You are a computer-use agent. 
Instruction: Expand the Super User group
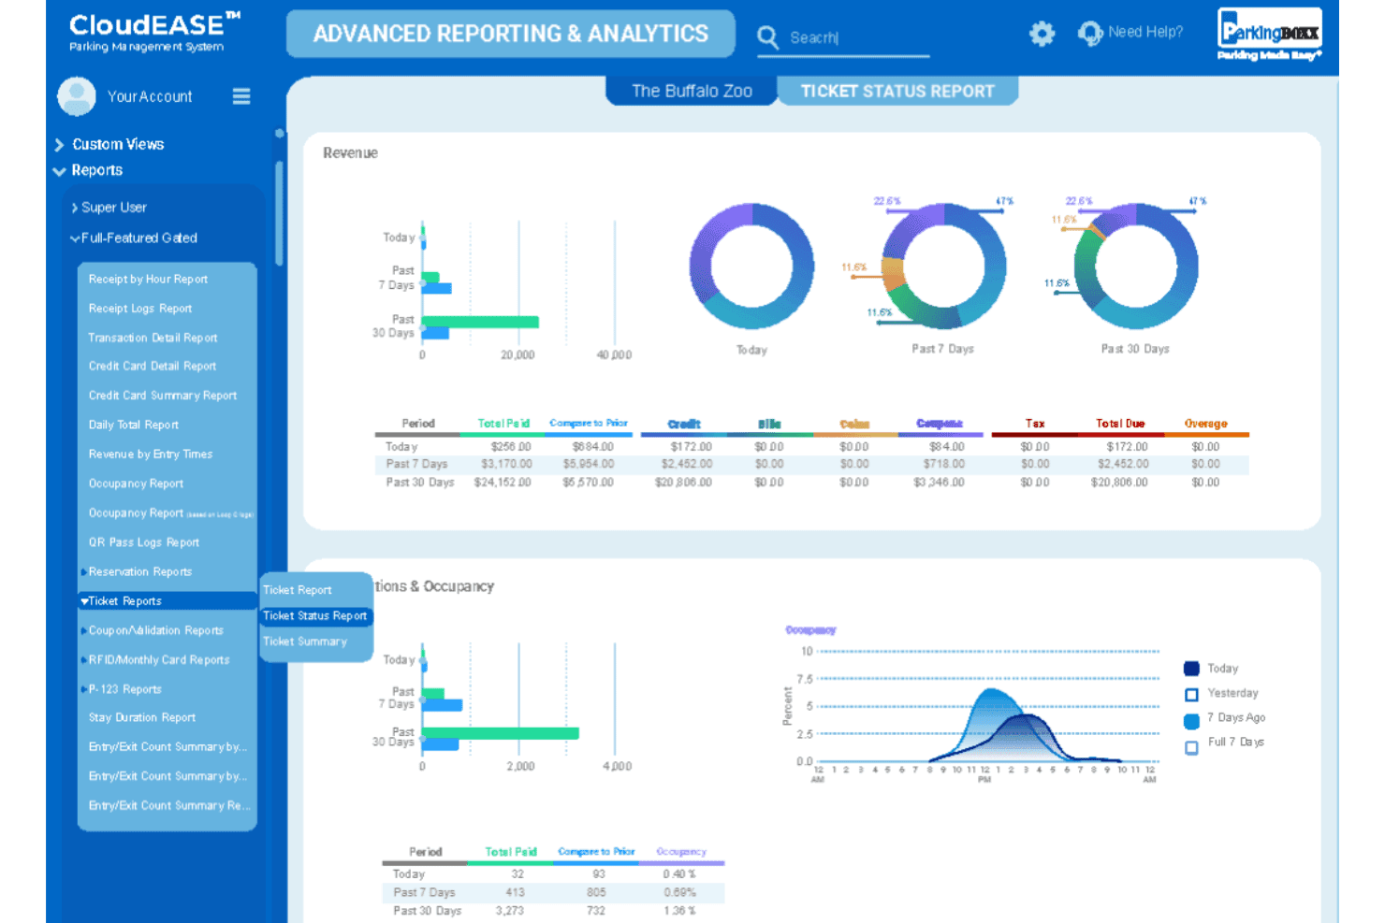pyautogui.click(x=75, y=208)
